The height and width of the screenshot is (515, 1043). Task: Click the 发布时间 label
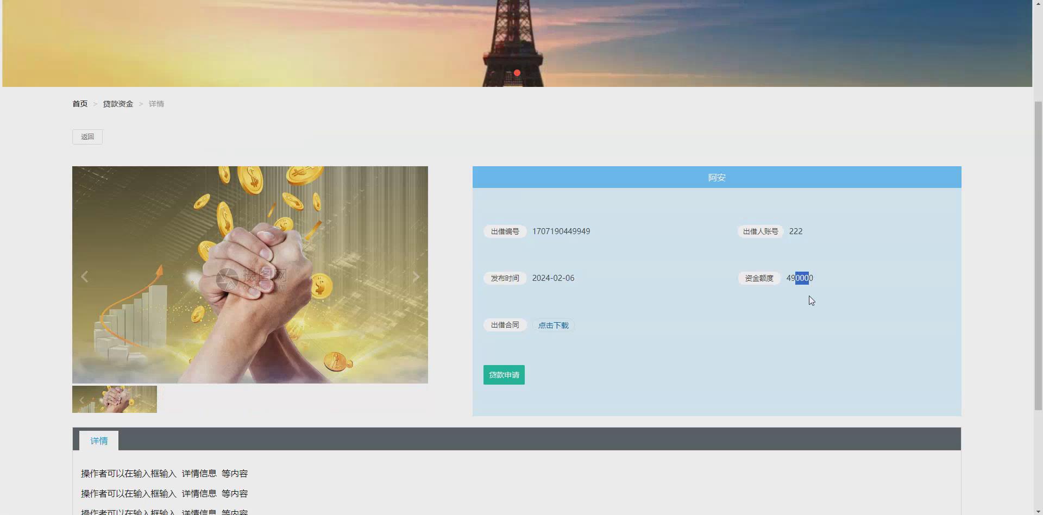coord(505,278)
